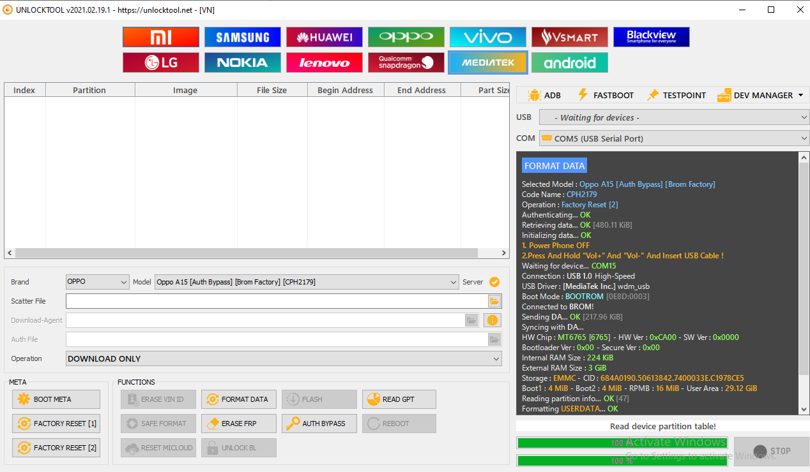Click the FORMAT DATA button
The width and height of the screenshot is (810, 472).
pos(239,399)
